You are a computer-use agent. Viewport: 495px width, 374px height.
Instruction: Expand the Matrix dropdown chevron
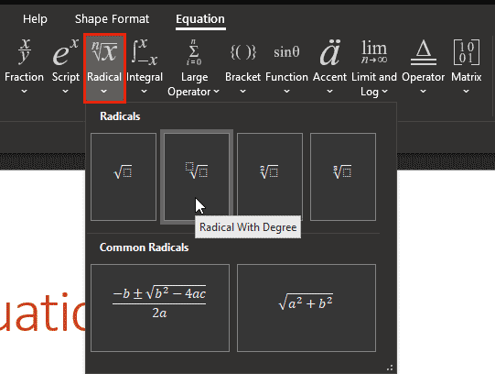click(467, 92)
